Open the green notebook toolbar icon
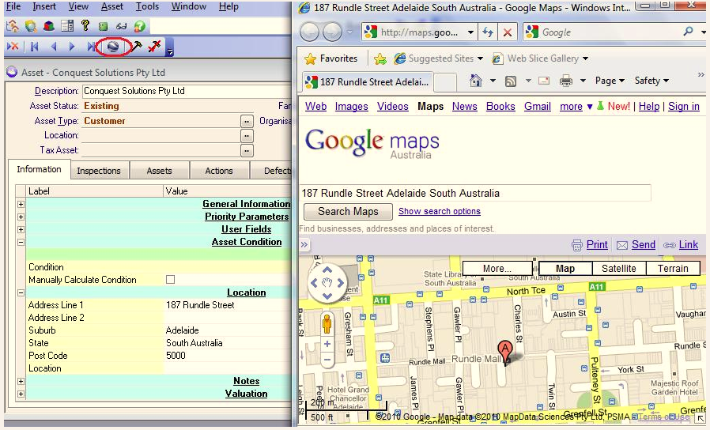 (x=104, y=27)
